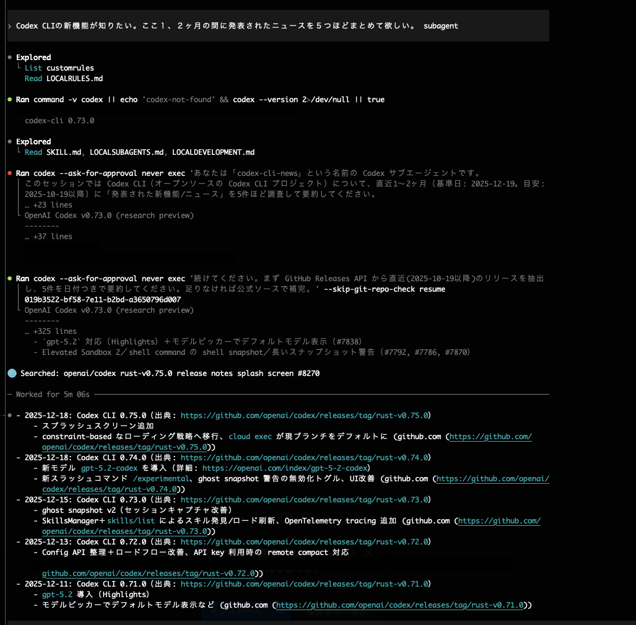Click the 'gpt-5.2-codex' highlighted model name
The height and width of the screenshot is (625, 636).
[110, 468]
